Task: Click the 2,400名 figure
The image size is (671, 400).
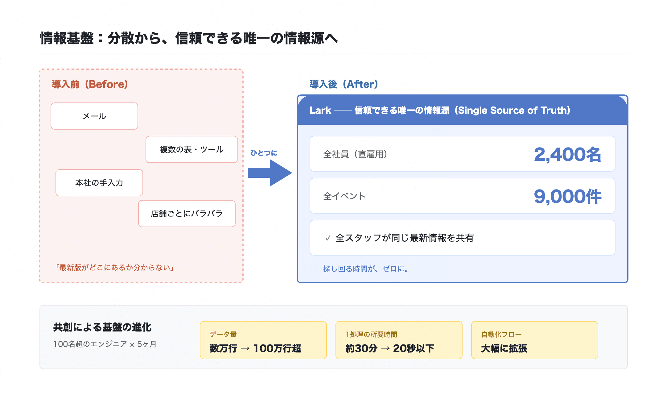Action: tap(567, 154)
